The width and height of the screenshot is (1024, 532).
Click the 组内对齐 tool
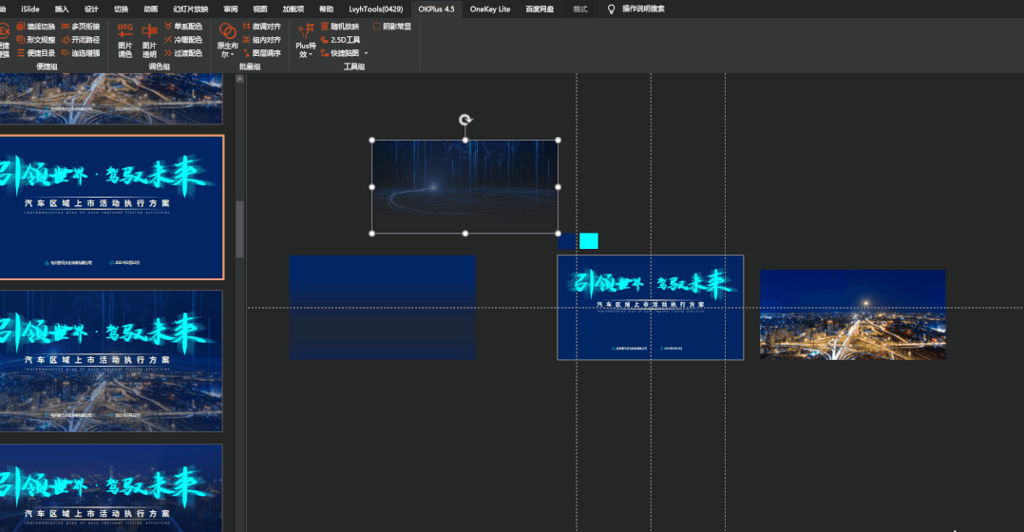tap(261, 40)
